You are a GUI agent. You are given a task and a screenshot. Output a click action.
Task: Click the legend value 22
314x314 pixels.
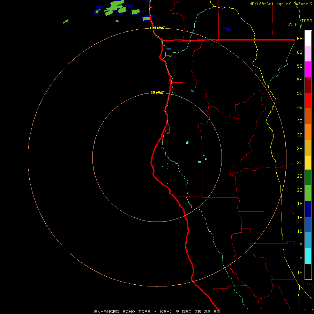click(300, 190)
